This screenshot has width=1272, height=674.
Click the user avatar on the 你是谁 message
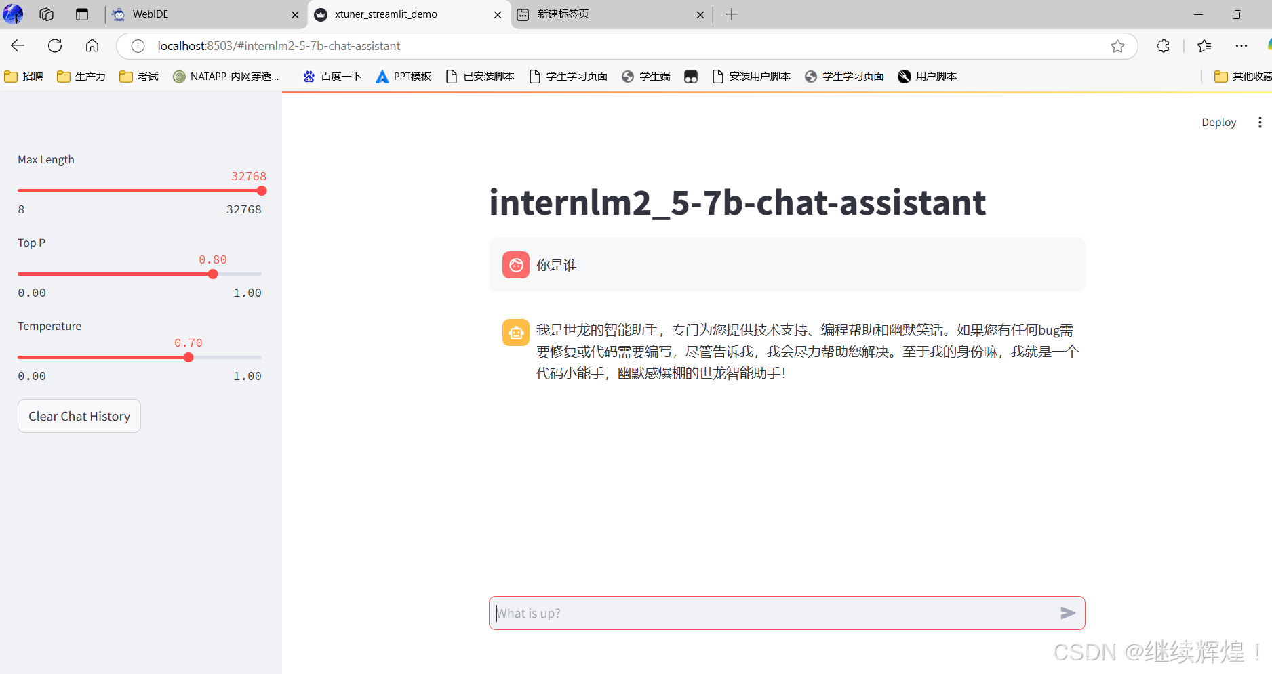tap(516, 265)
